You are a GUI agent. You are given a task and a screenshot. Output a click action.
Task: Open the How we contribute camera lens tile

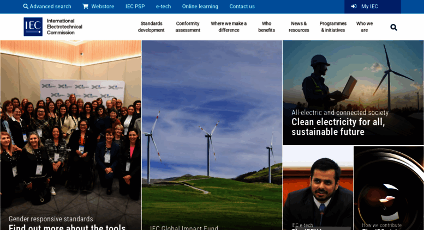point(389,188)
